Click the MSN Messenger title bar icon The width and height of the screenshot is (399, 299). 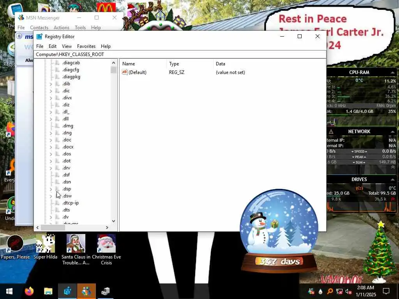tap(21, 18)
